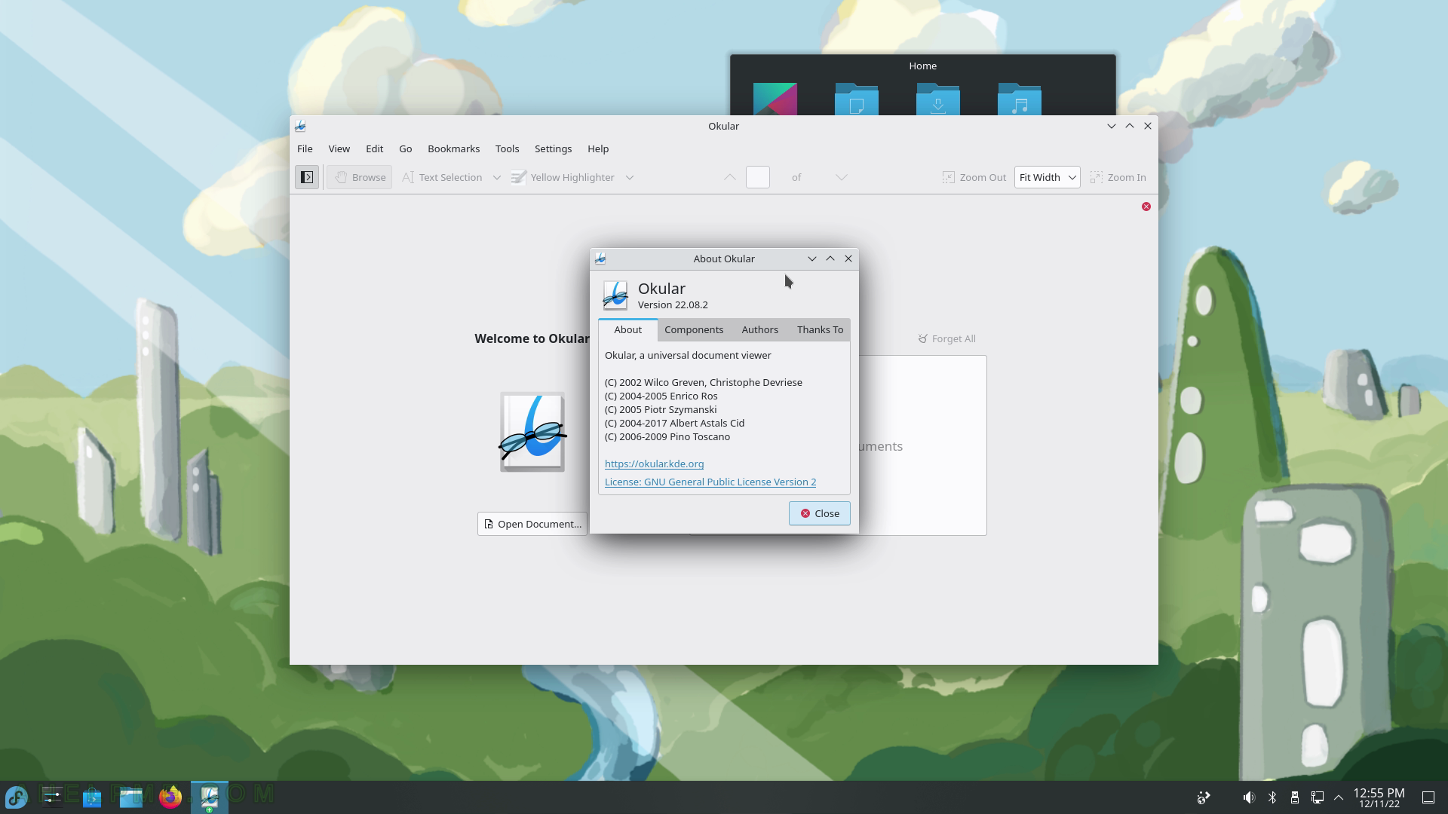Viewport: 1448px width, 814px height.
Task: Click Okular main window titlebar app icon
Action: [300, 126]
